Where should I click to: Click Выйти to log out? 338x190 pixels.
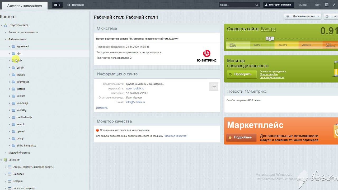[x=303, y=5]
